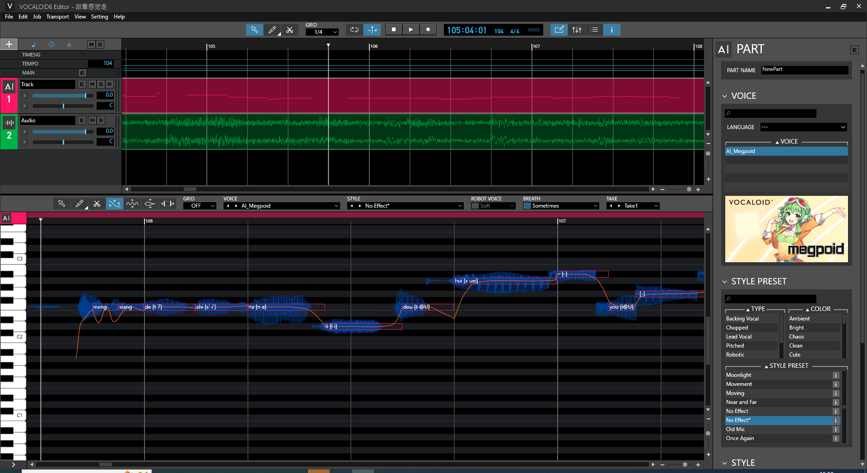Open the Job menu
The height and width of the screenshot is (473, 867).
(x=37, y=17)
